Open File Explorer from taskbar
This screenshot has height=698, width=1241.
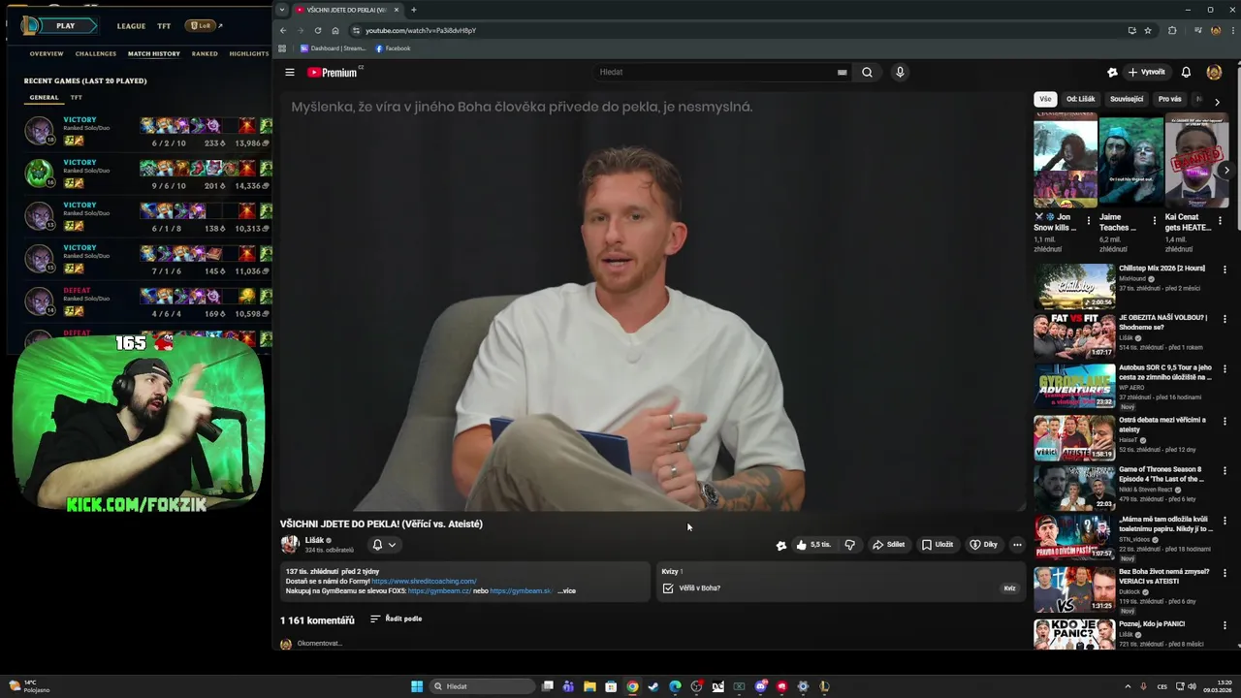click(x=589, y=686)
